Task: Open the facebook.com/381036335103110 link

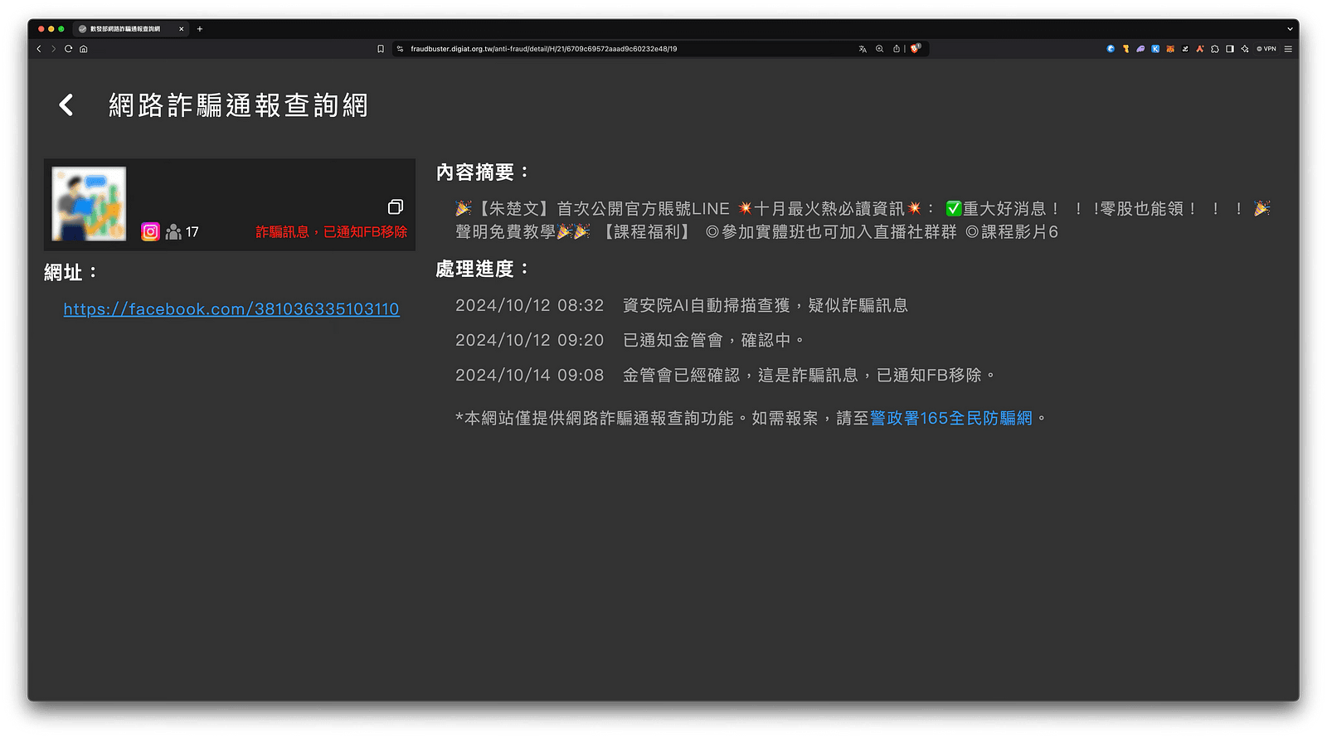Action: (231, 309)
